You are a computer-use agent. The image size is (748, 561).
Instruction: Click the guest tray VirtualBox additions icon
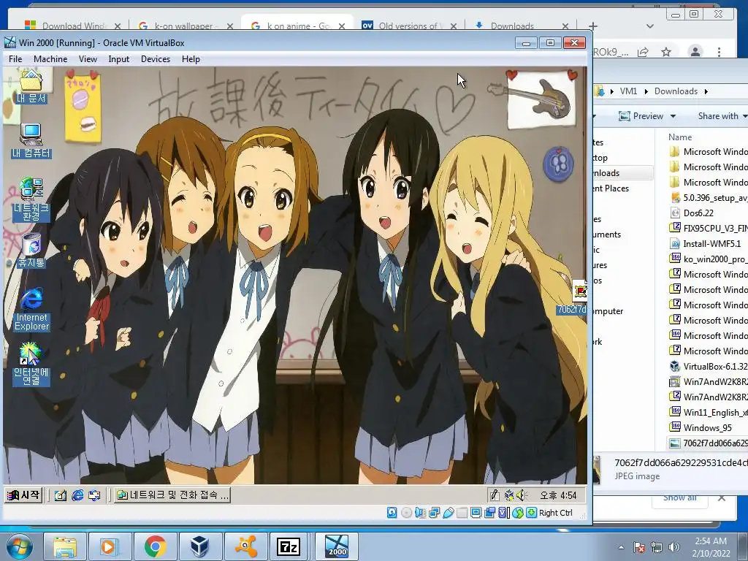[509, 496]
